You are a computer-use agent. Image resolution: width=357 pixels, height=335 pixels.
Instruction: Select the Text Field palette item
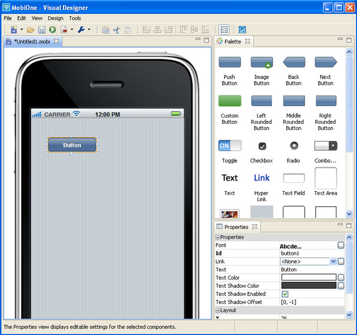tap(294, 184)
